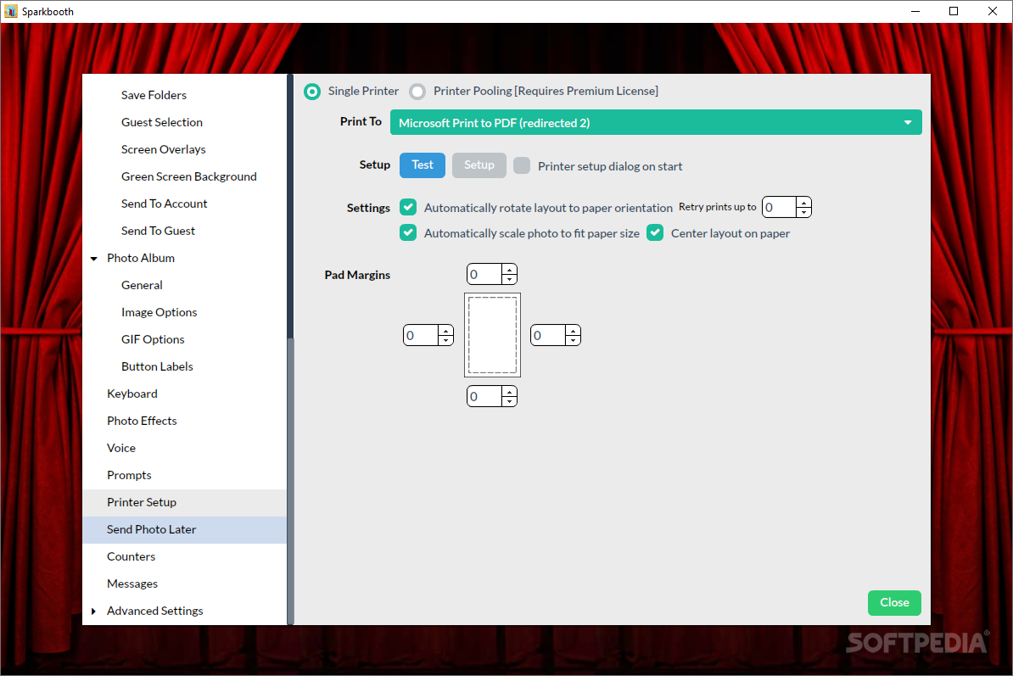The height and width of the screenshot is (676, 1013).
Task: Increase the top pad margin value
Action: 510,269
